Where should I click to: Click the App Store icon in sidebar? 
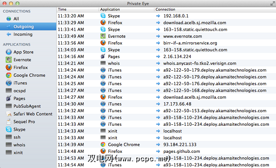[9, 52]
